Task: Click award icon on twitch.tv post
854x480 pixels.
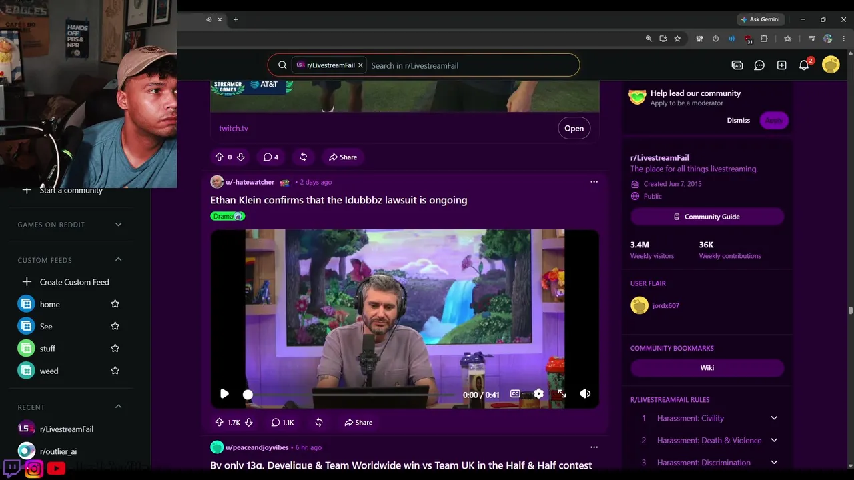Action: pos(303,157)
